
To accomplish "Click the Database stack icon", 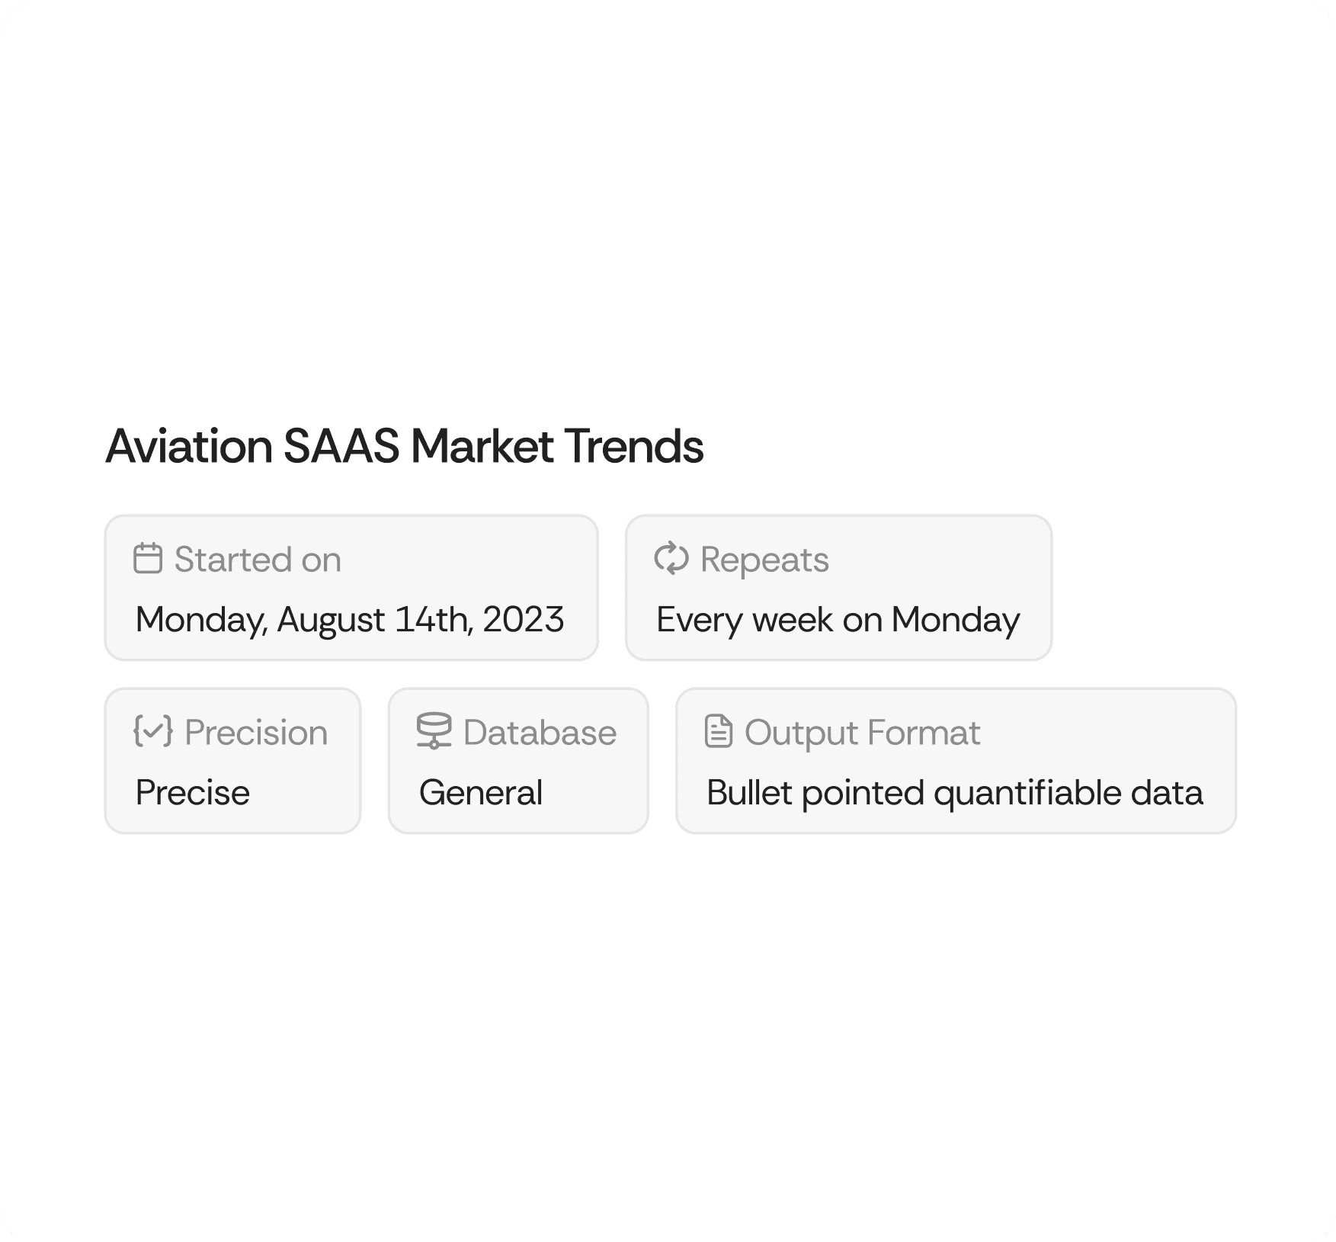I will point(434,731).
